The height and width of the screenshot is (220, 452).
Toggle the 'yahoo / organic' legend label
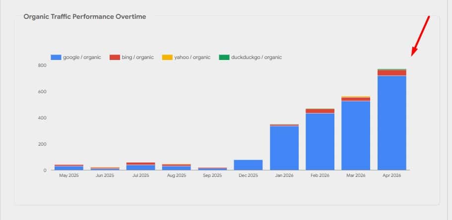click(193, 57)
